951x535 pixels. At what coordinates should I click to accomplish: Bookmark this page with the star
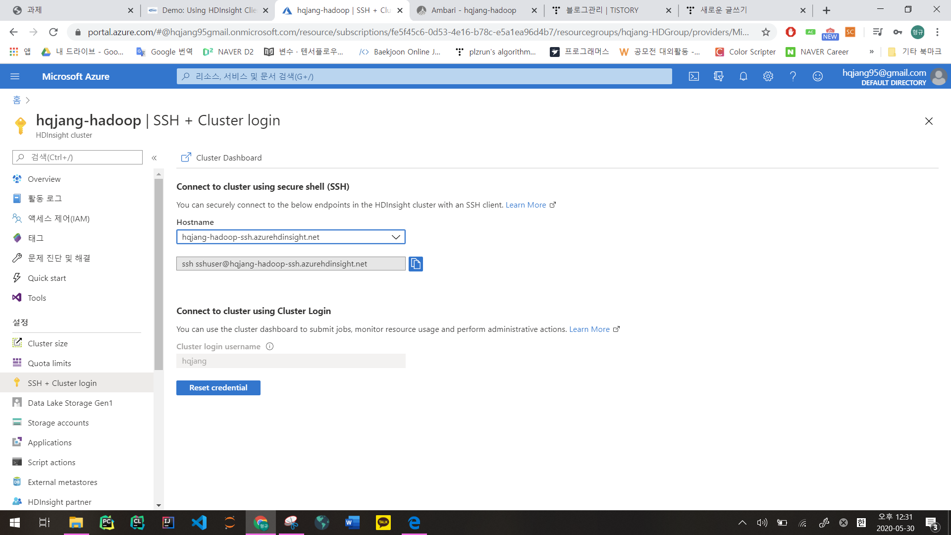pyautogui.click(x=766, y=32)
